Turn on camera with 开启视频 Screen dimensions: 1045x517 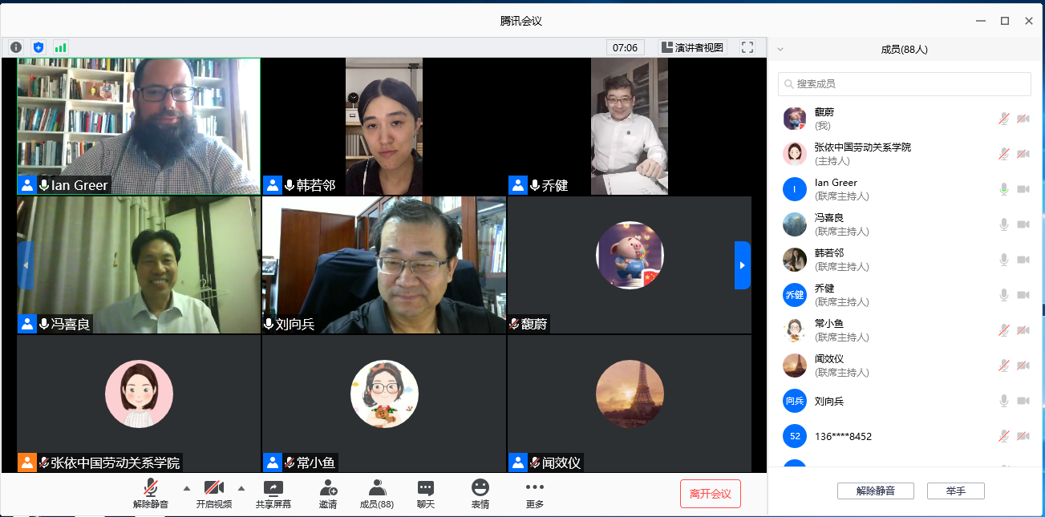click(x=213, y=494)
